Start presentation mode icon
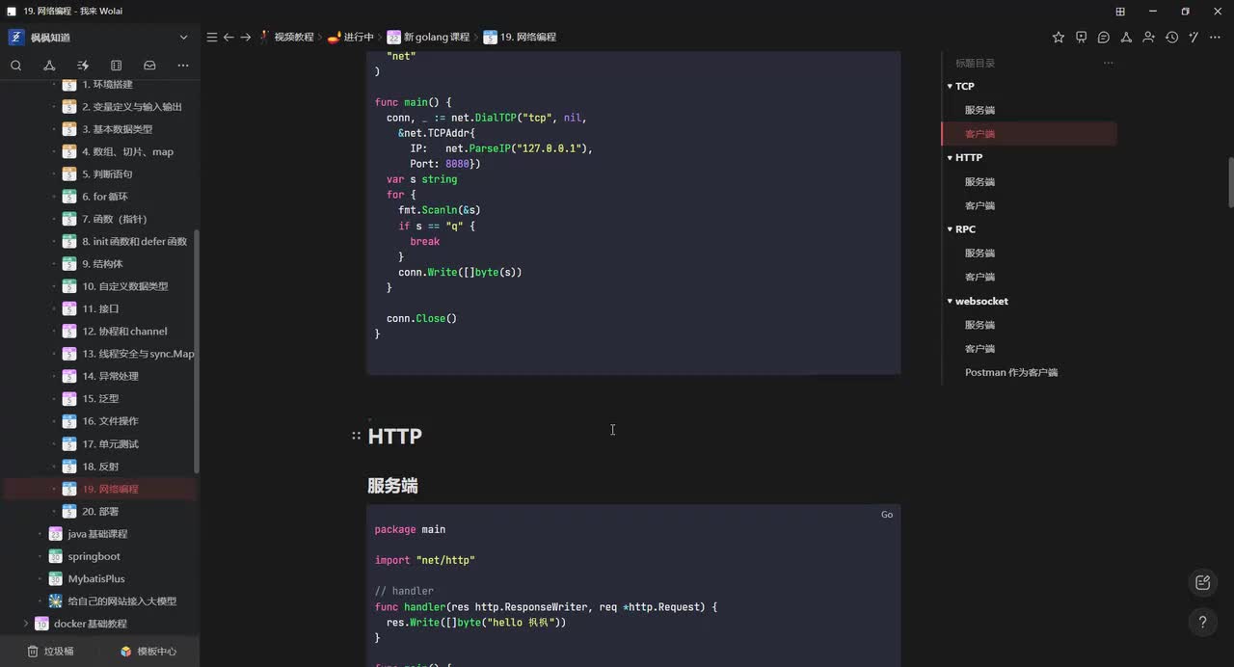This screenshot has height=667, width=1234. (1081, 37)
